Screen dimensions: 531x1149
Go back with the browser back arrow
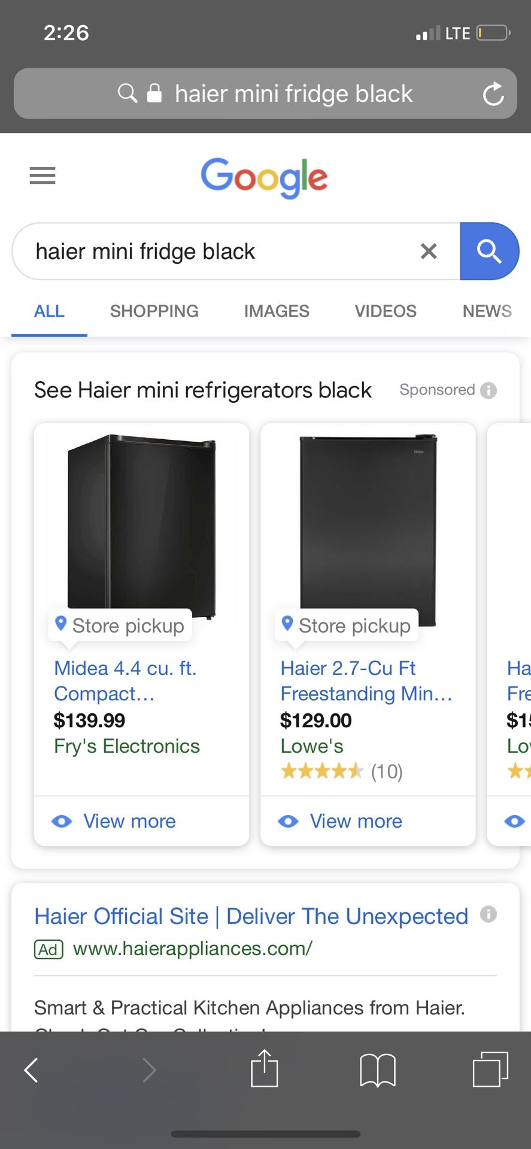pyautogui.click(x=31, y=1069)
